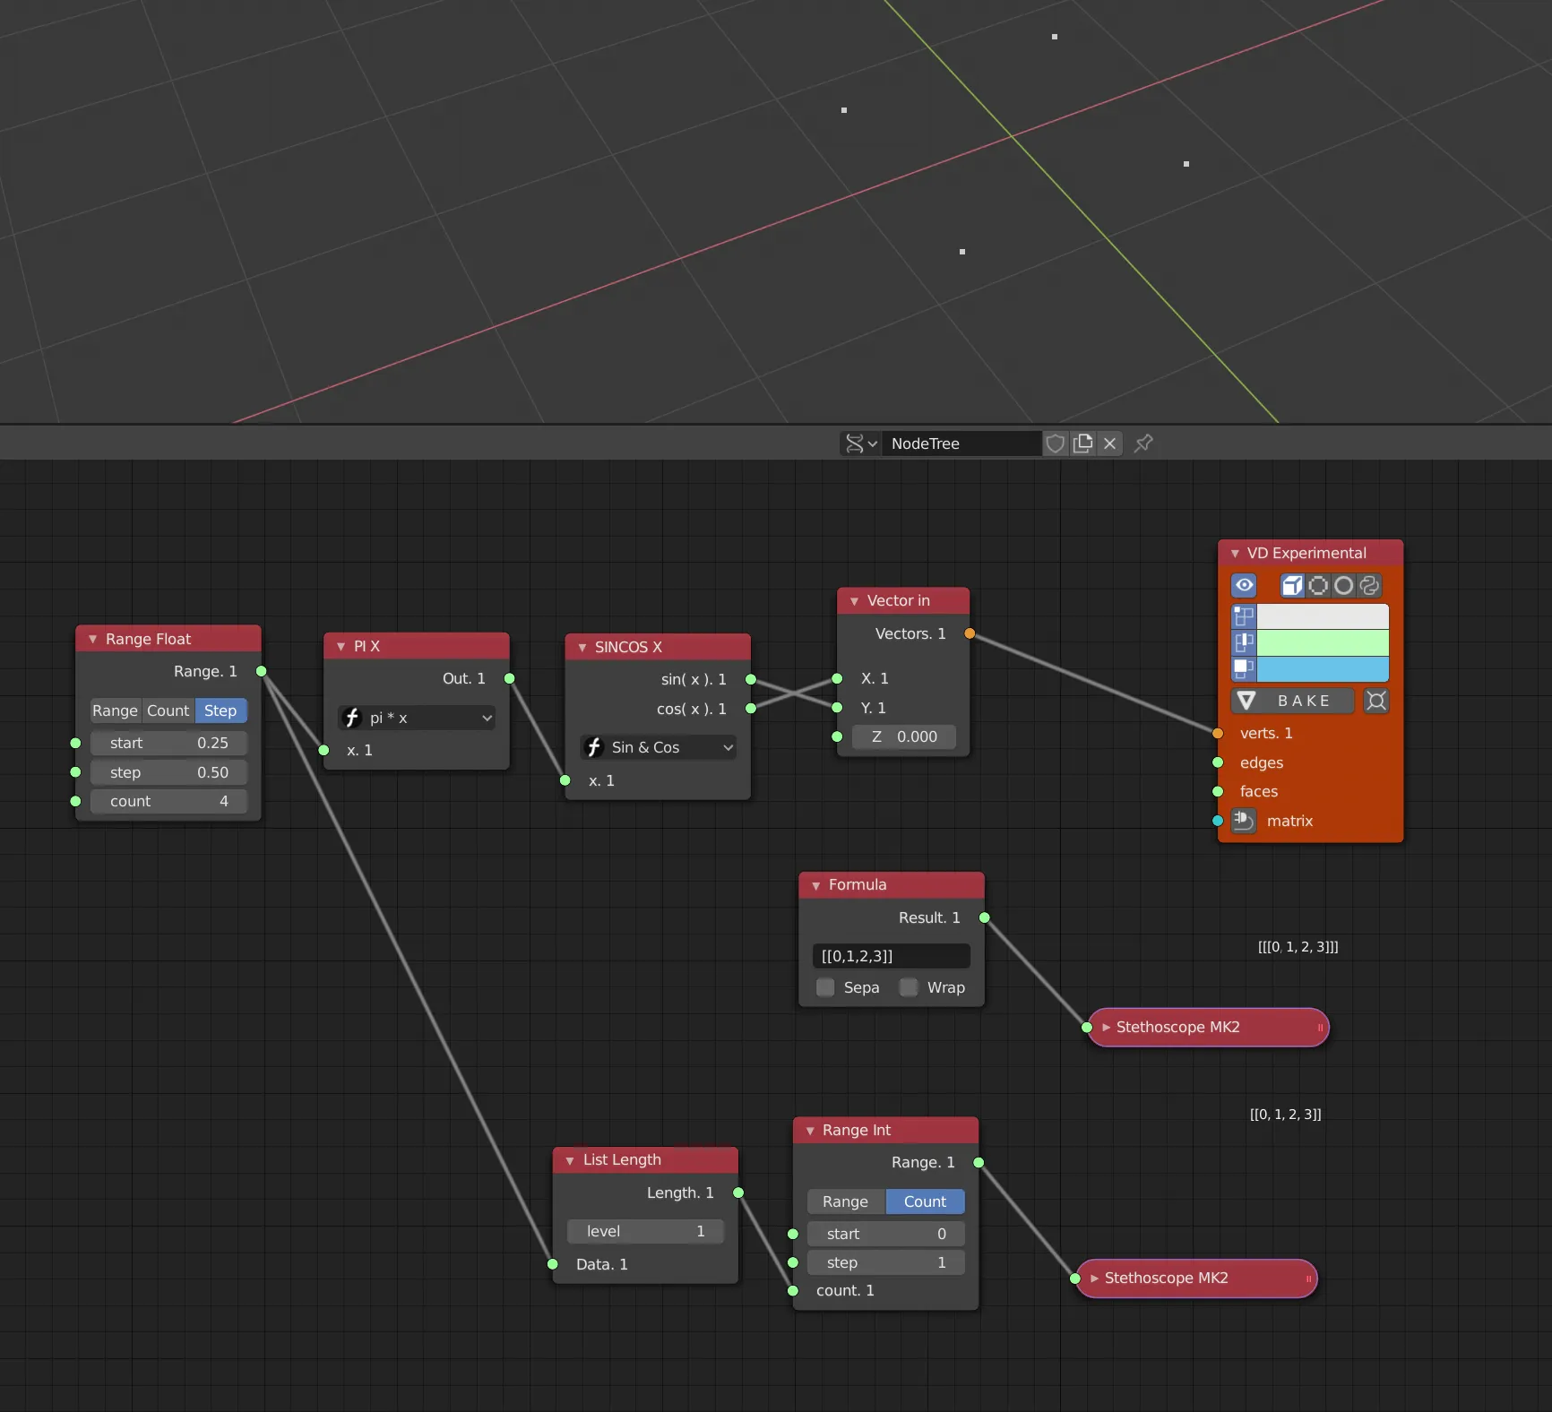Toggle vertex display icon next to white swatch
Screen dimensions: 1552x1412
pos(1244,616)
